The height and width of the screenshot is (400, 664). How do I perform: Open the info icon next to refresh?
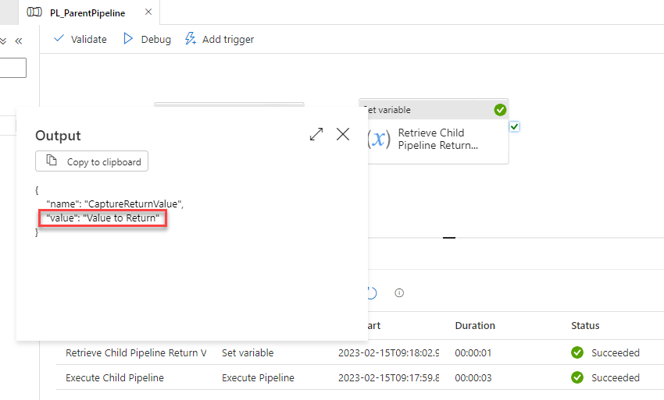click(x=399, y=293)
